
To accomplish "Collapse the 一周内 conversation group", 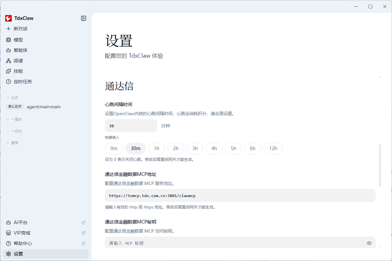I will click(x=14, y=119).
